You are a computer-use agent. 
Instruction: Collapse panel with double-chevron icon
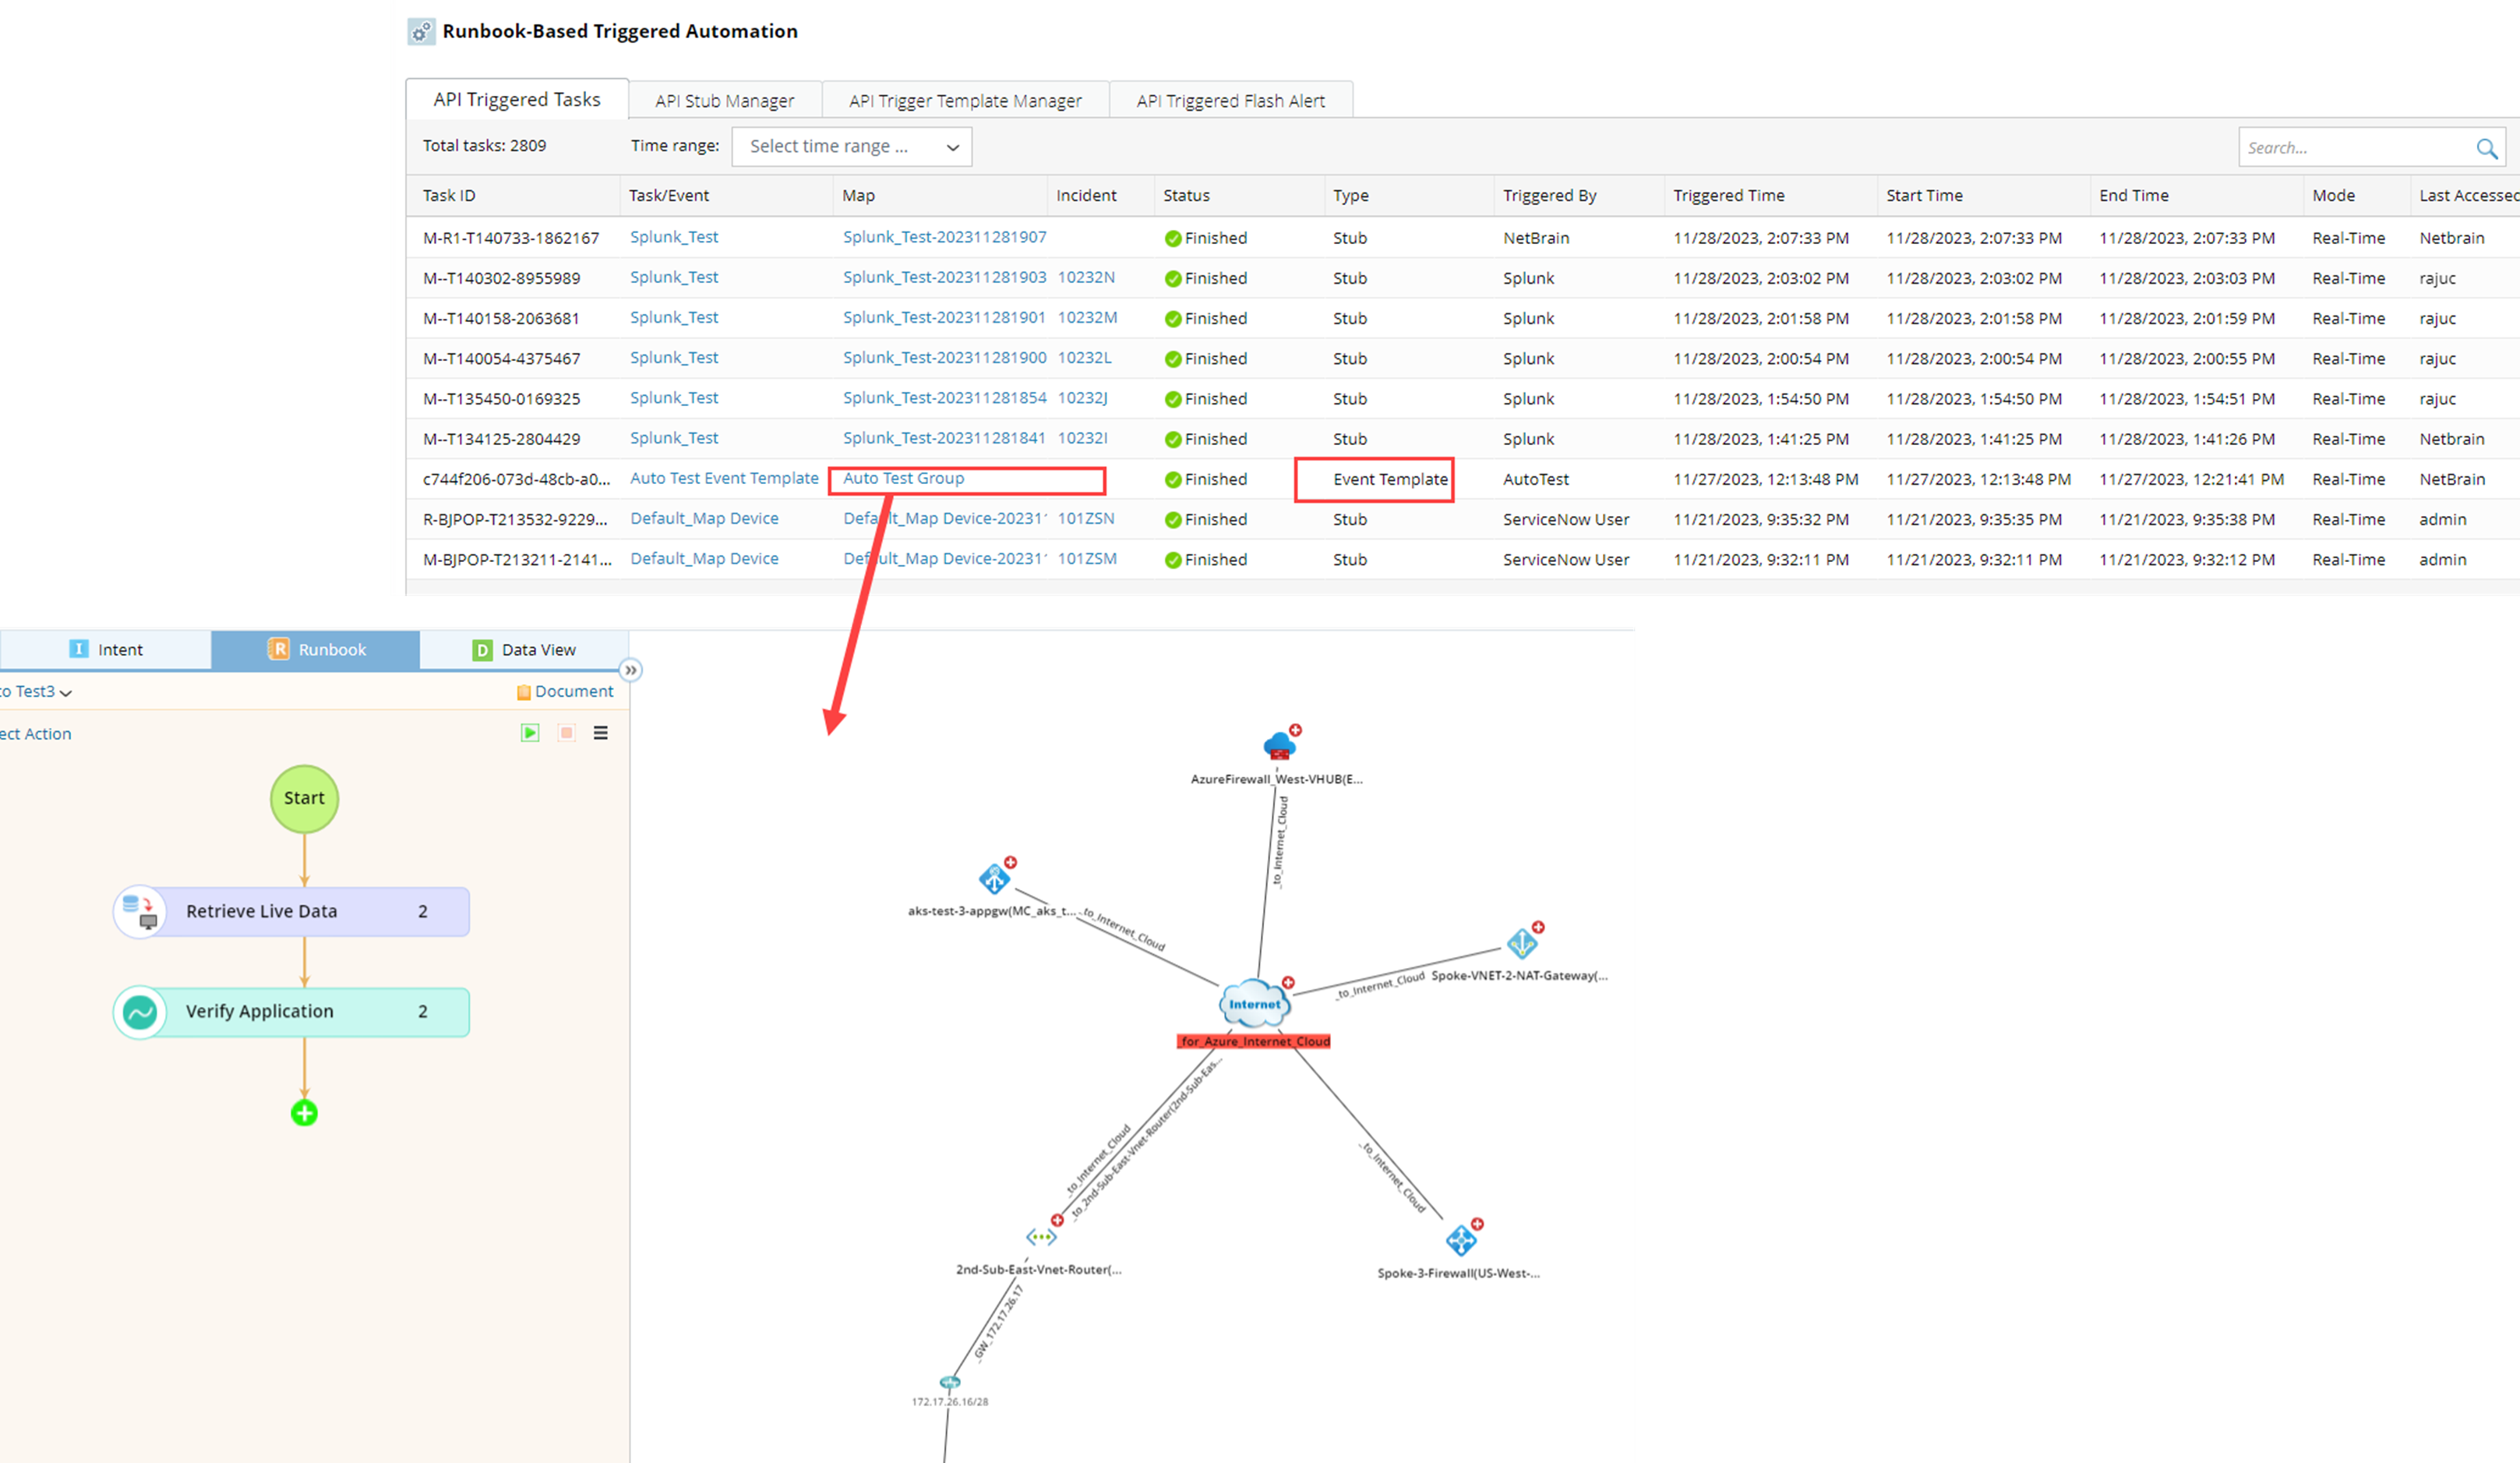630,670
